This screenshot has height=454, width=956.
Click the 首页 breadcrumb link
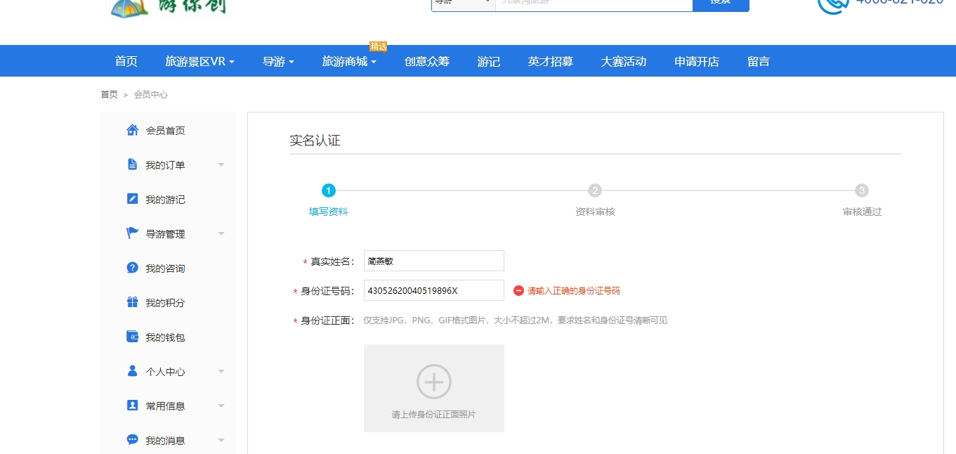[x=109, y=95]
